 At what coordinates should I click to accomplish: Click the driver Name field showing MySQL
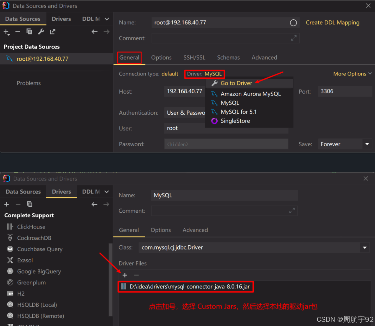(x=224, y=195)
